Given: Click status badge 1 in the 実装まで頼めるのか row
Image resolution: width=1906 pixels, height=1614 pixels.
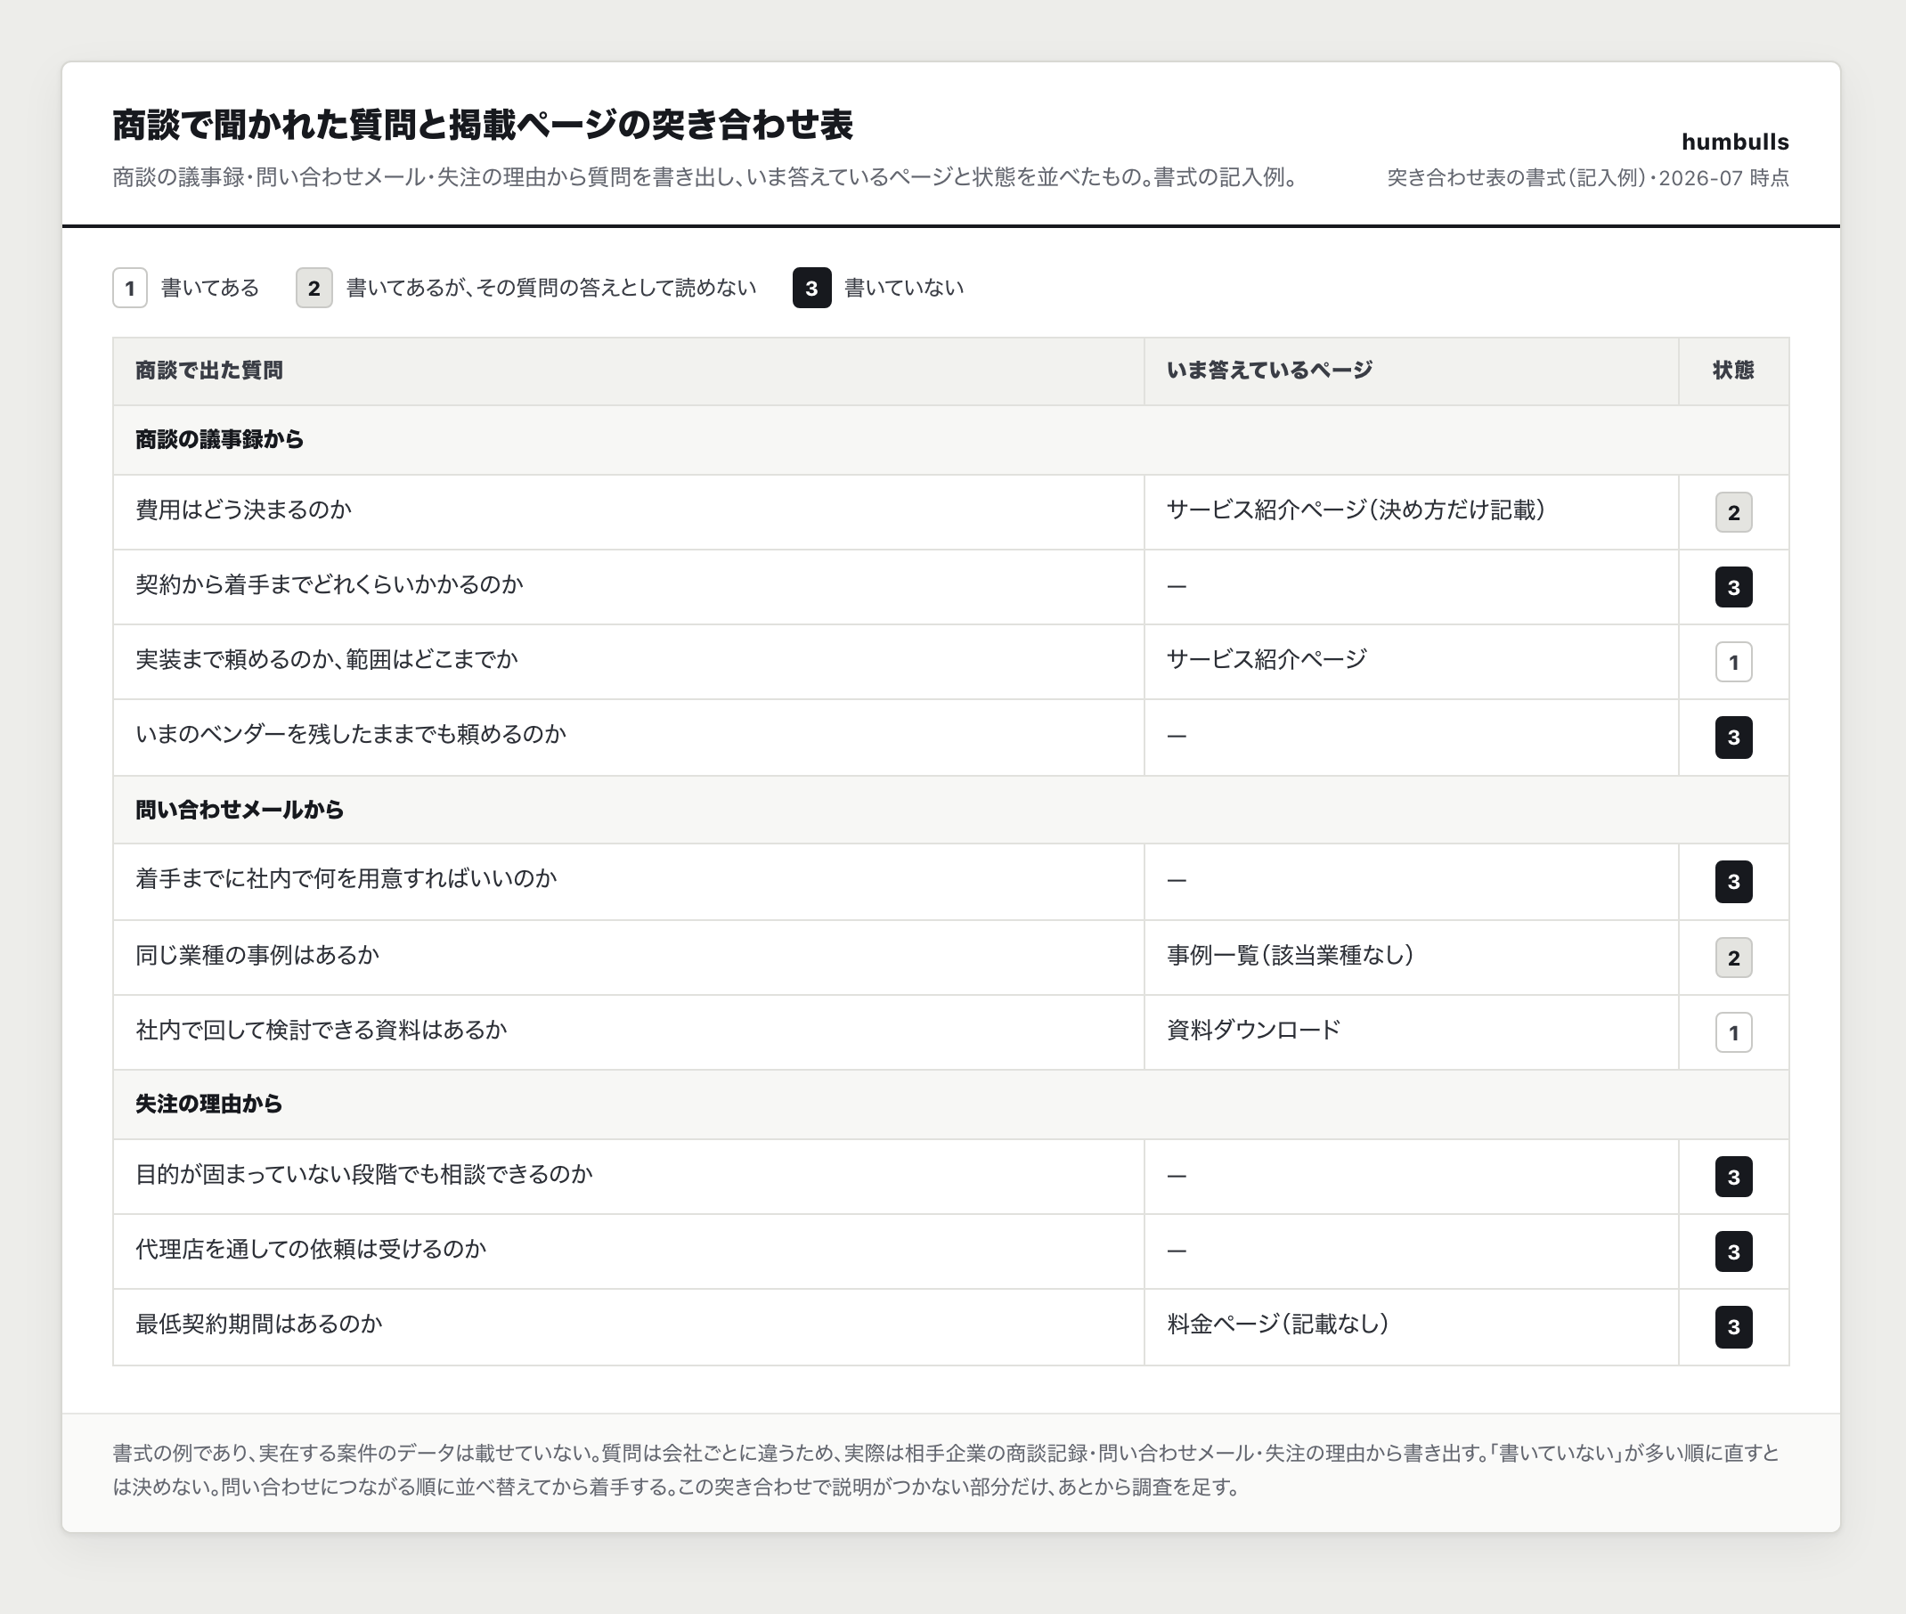Looking at the screenshot, I should pos(1733,663).
